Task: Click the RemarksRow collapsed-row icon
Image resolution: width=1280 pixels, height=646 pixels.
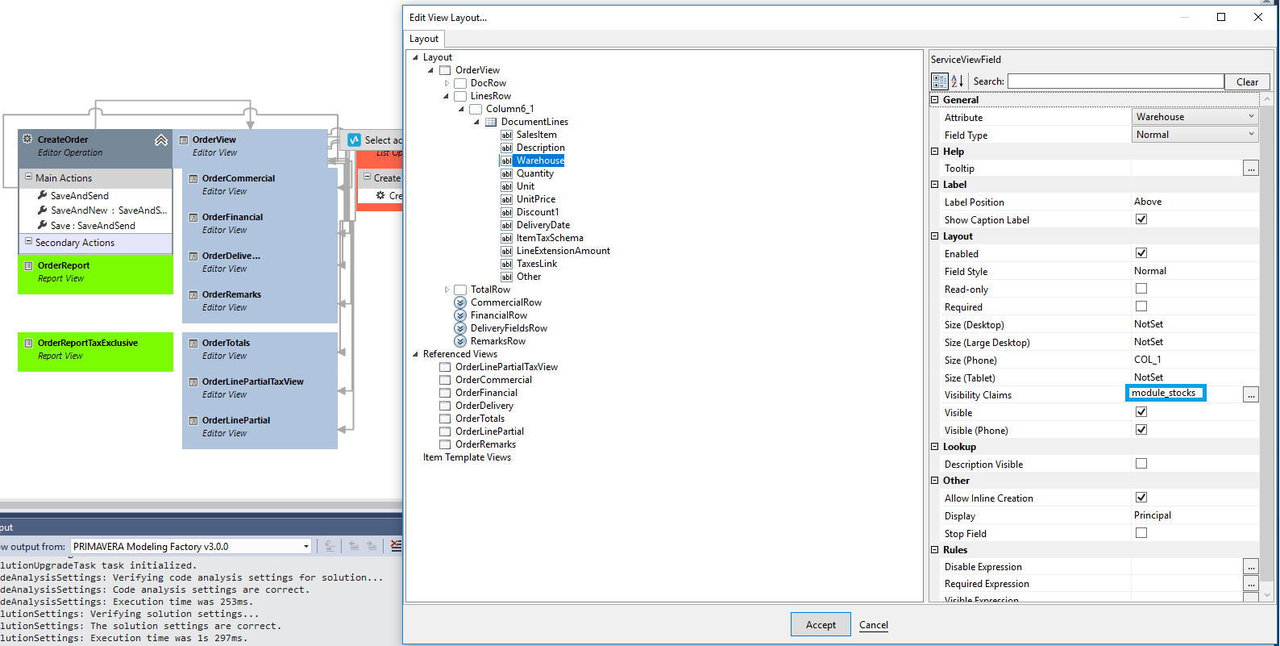Action: pyautogui.click(x=460, y=341)
